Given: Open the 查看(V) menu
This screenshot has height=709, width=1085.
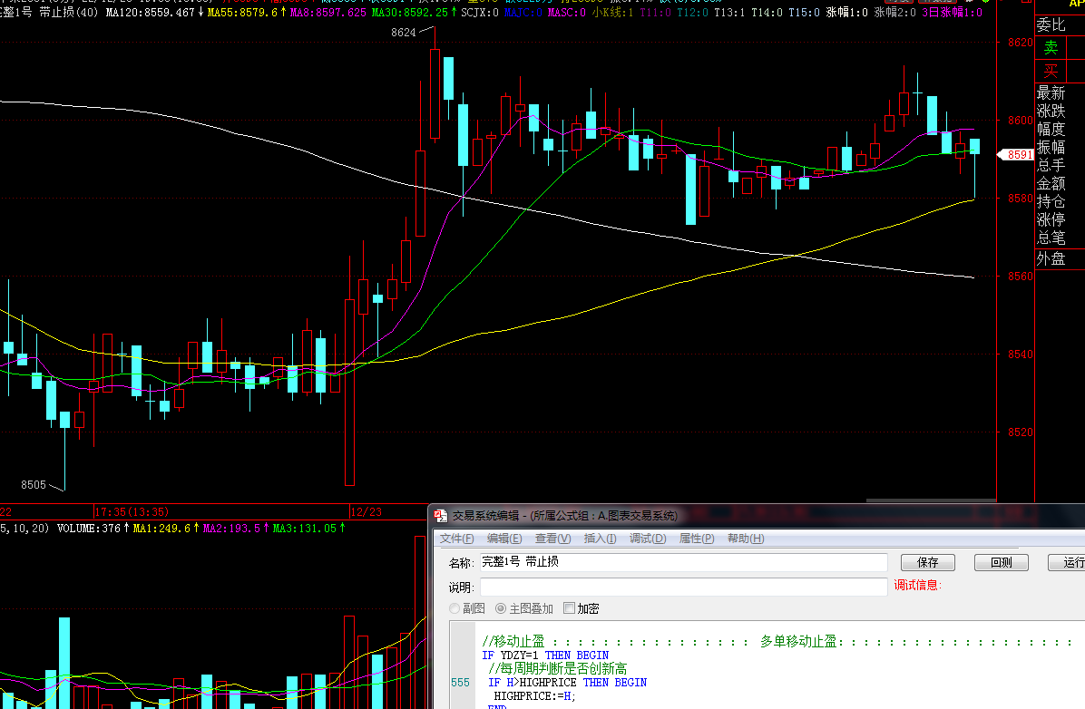Looking at the screenshot, I should click(552, 539).
